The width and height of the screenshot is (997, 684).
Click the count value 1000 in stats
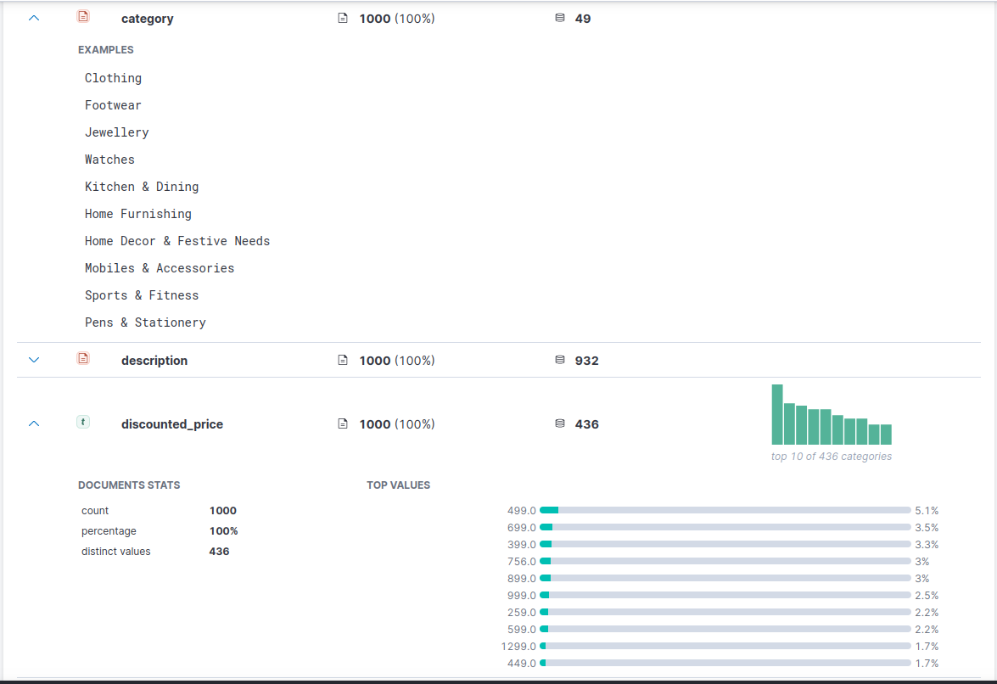pos(223,511)
